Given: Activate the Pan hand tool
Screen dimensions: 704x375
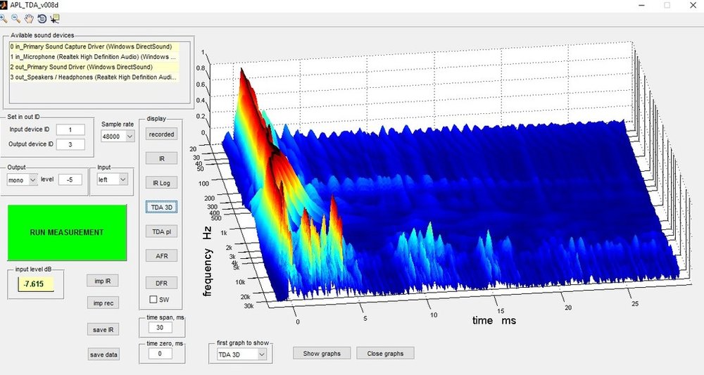Looking at the screenshot, I should click(29, 18).
